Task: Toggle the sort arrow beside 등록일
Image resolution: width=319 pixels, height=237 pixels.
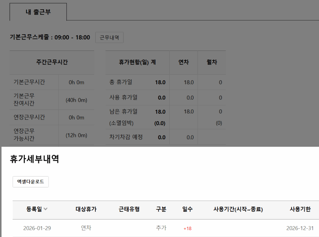Action: pos(46,209)
